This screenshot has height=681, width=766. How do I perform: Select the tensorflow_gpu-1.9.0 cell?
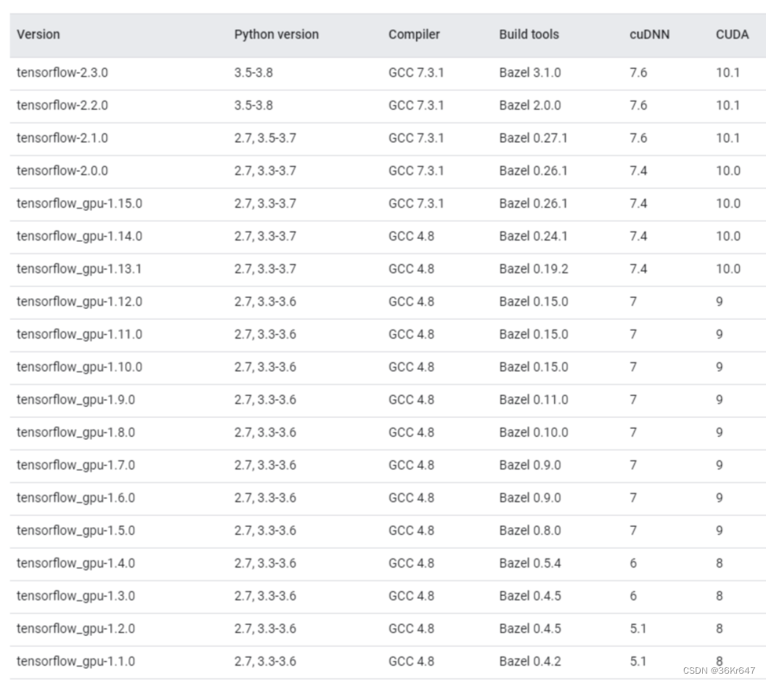76,400
